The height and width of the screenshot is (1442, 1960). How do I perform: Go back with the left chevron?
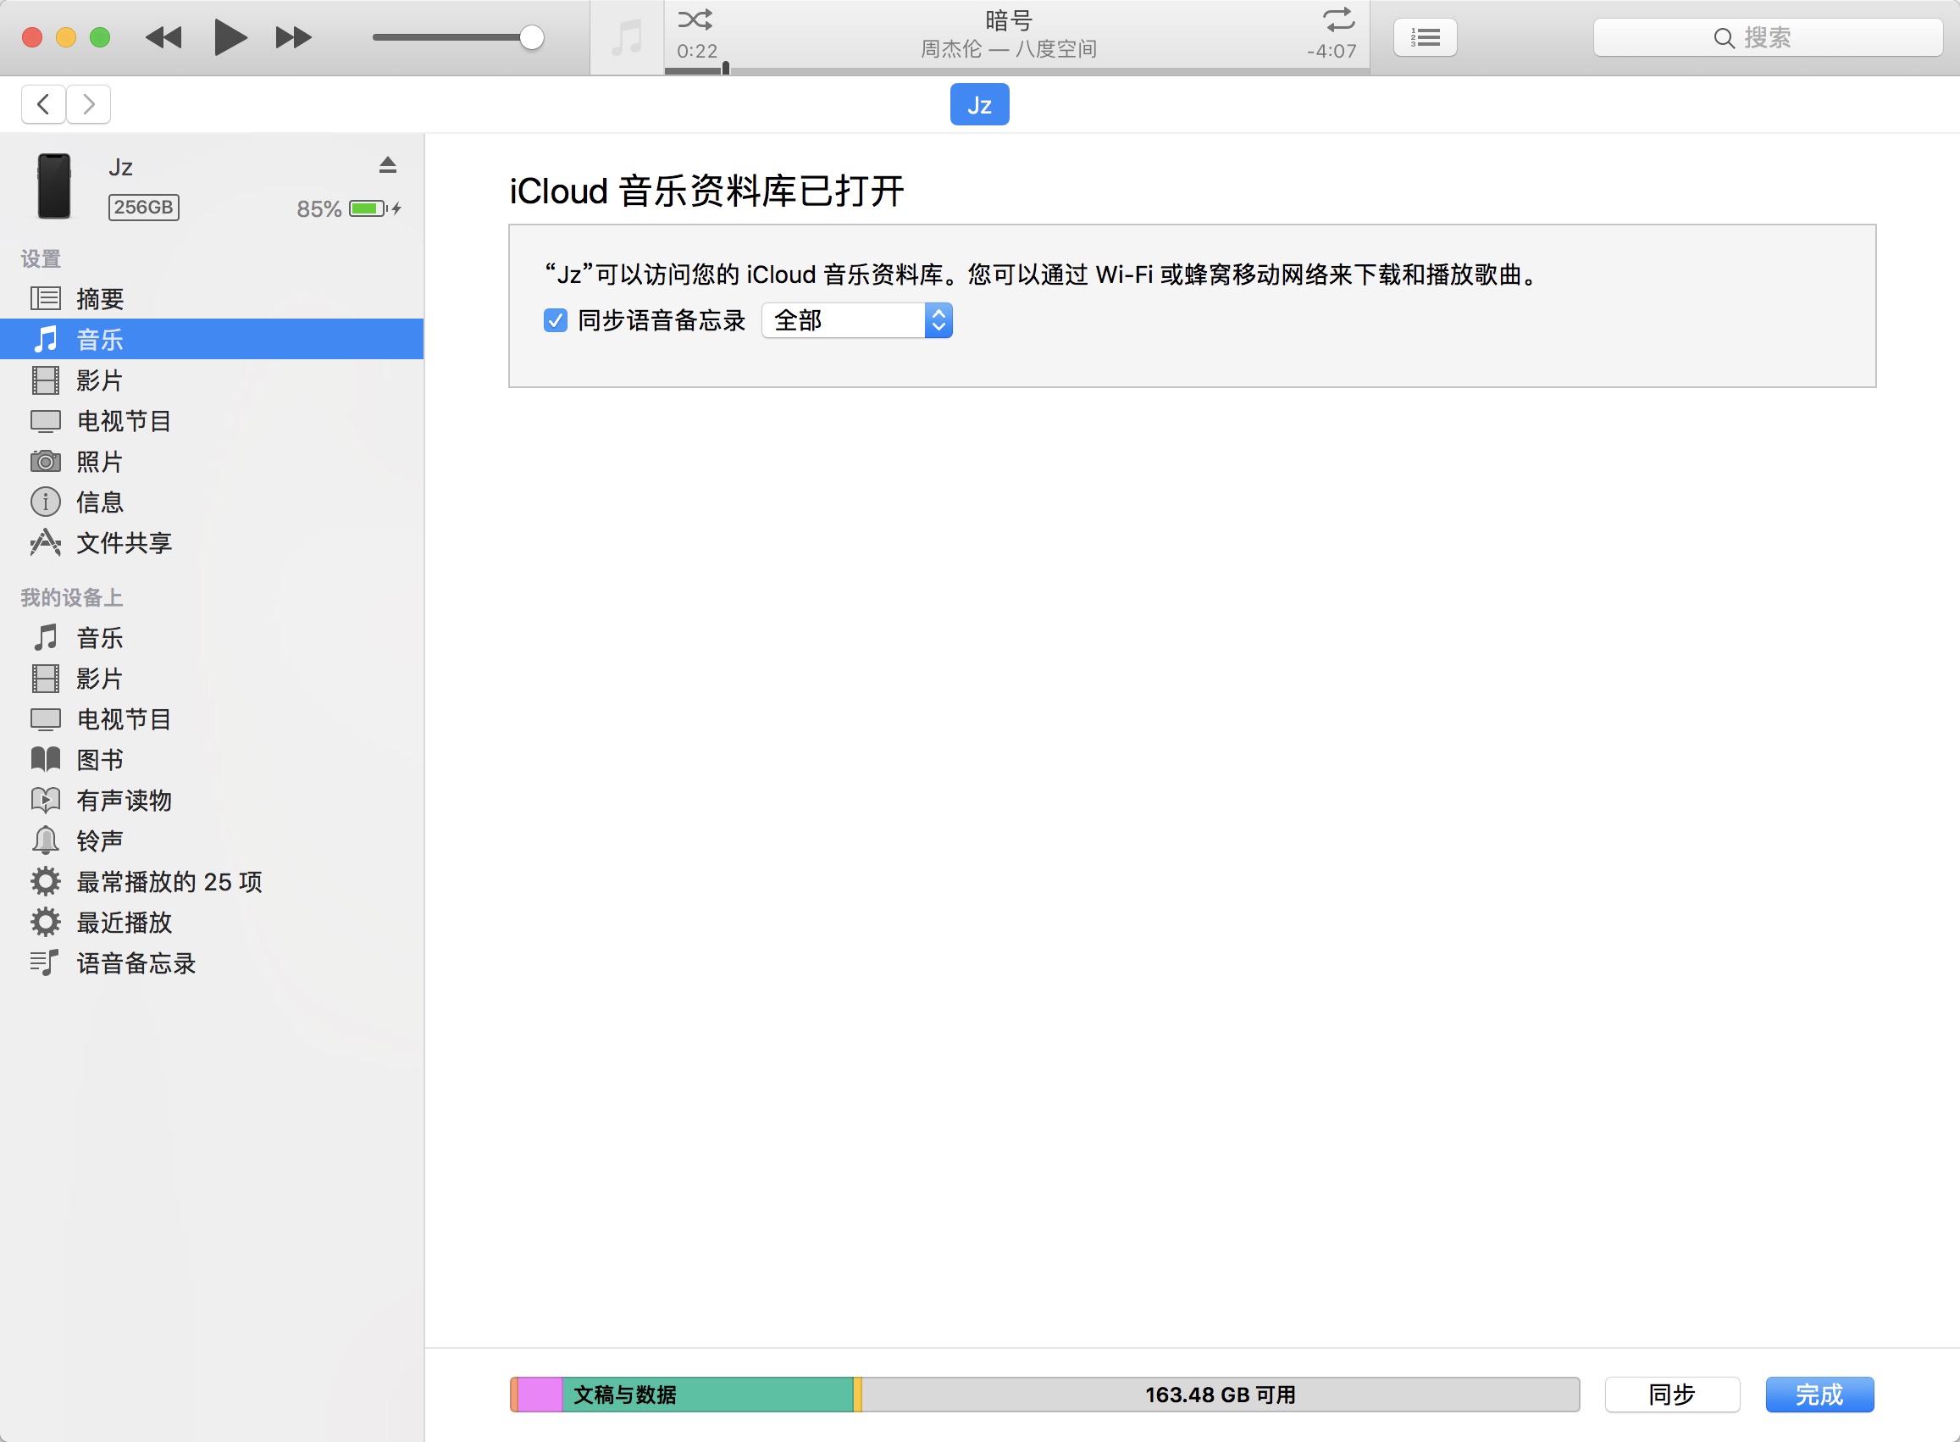[44, 105]
